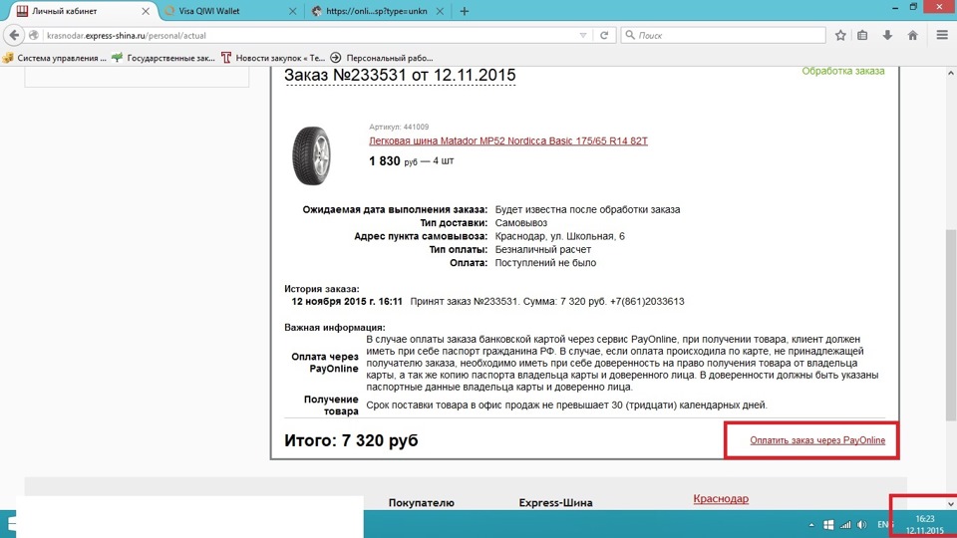Open a new tab with plus icon
Screen dimensions: 957x538
click(465, 11)
